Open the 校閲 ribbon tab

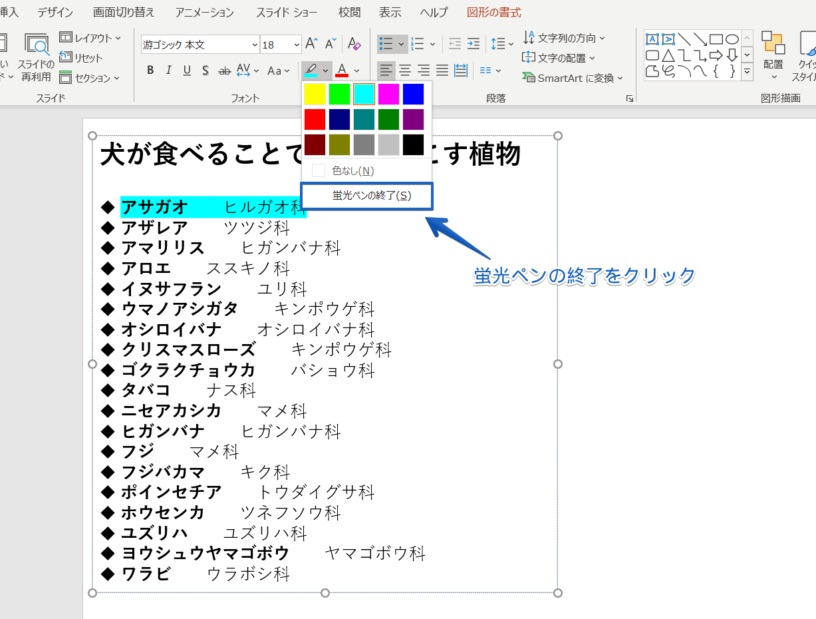click(349, 12)
